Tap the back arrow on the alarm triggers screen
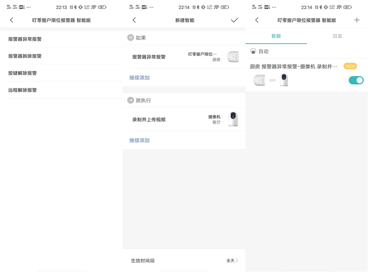 [x=11, y=20]
